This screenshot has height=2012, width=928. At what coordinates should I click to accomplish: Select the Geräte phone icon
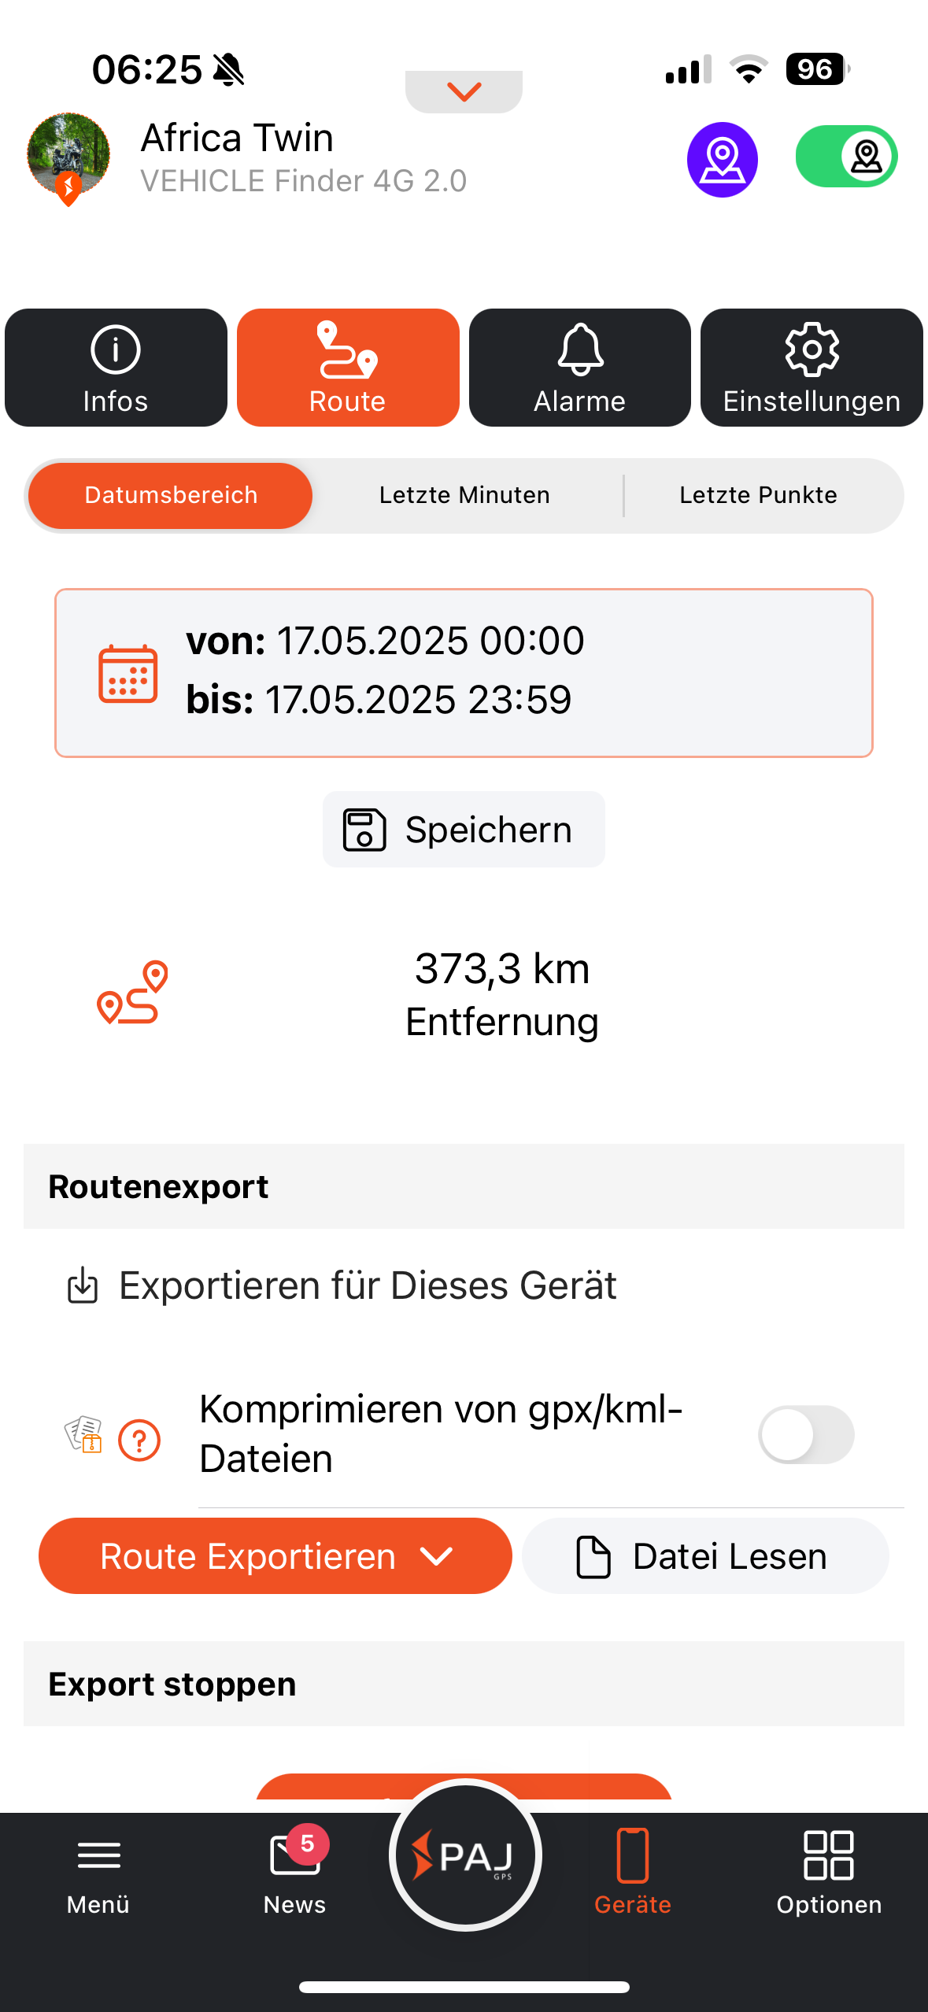point(632,1856)
